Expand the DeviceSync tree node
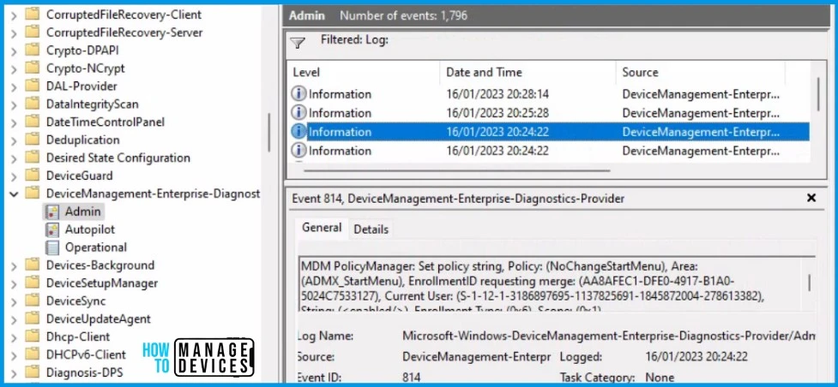The image size is (838, 387). pos(14,301)
